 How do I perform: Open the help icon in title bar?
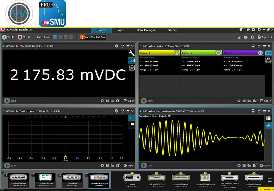259,30
